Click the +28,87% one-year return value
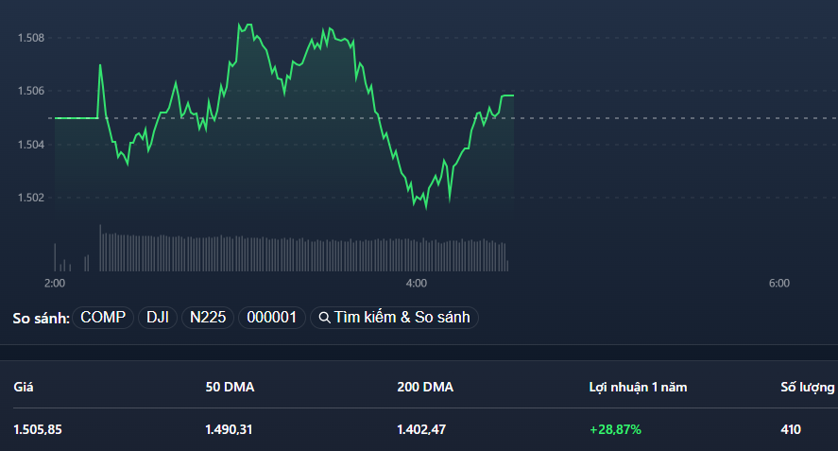838x451 pixels. coord(615,429)
